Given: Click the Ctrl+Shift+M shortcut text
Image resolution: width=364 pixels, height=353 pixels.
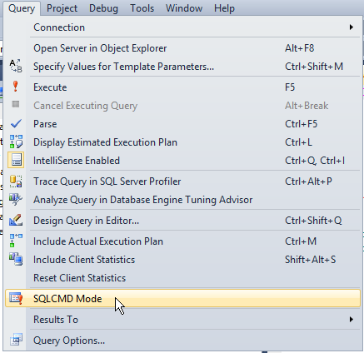Looking at the screenshot, I should [314, 67].
